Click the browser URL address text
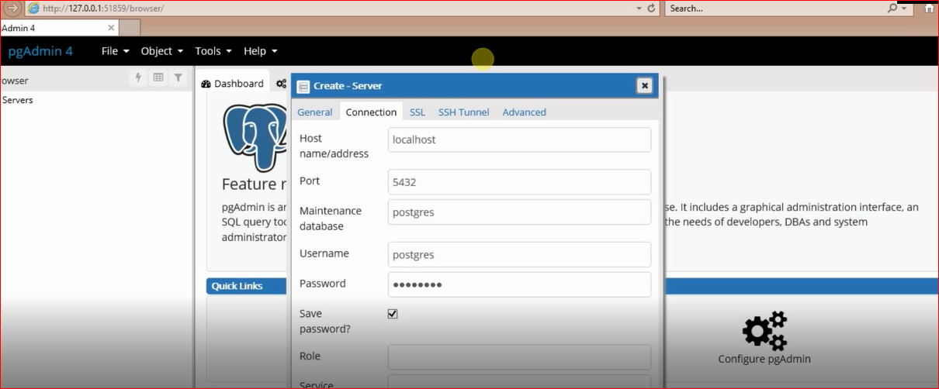Image resolution: width=939 pixels, height=389 pixels. coord(103,9)
